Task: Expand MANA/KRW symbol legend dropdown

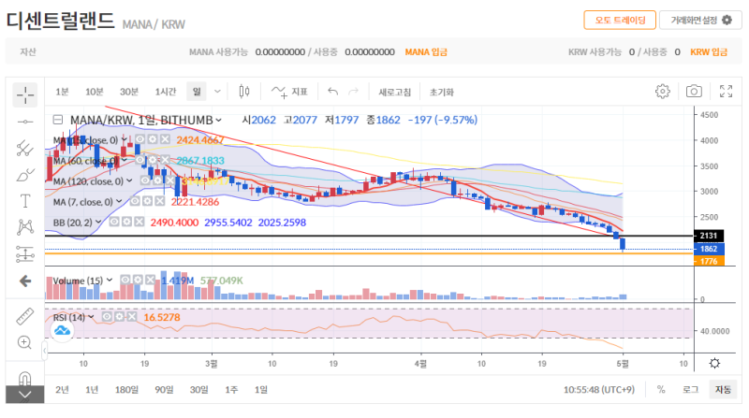Action: pos(218,121)
